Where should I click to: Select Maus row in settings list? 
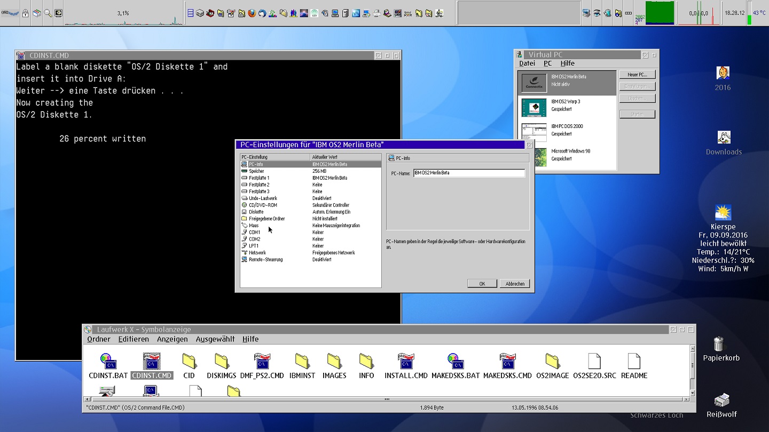(x=311, y=226)
